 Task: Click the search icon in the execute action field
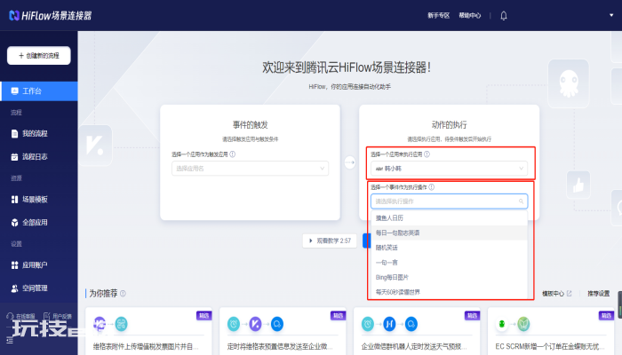click(522, 201)
